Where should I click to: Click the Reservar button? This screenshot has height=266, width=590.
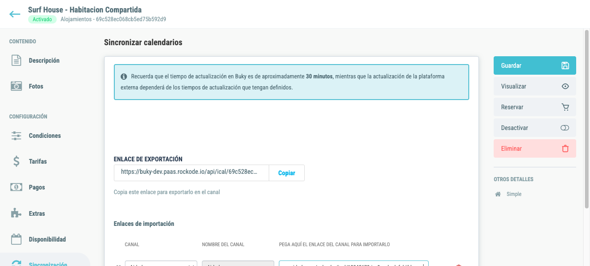[x=535, y=107]
